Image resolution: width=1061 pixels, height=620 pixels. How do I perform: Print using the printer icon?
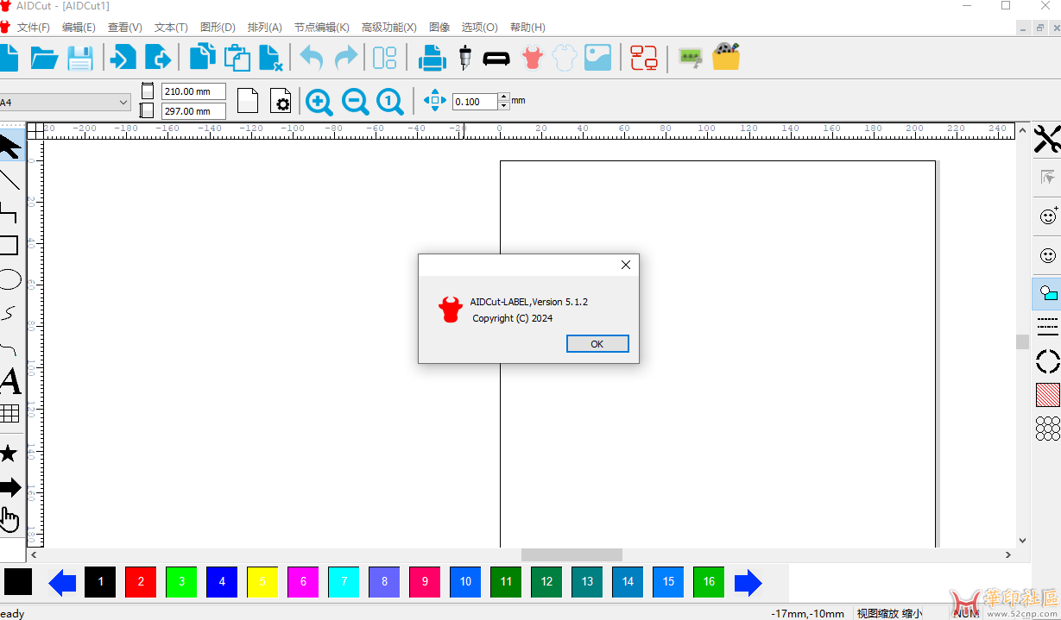pos(432,58)
